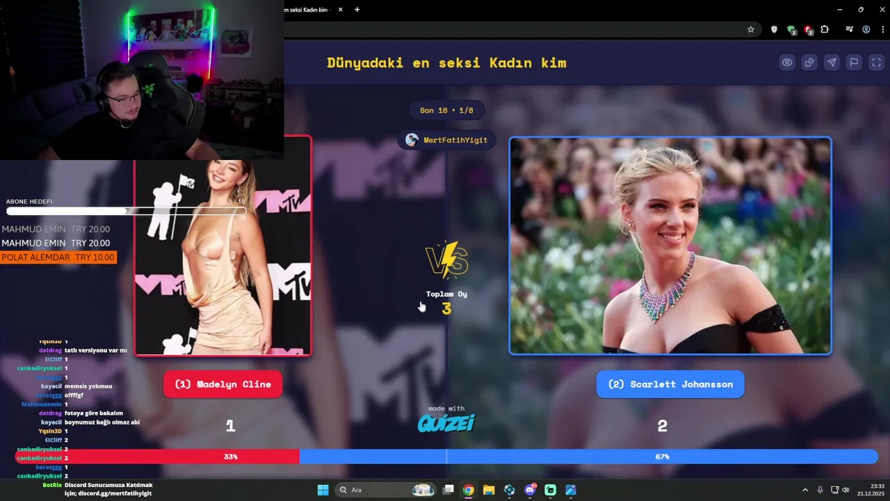This screenshot has height=501, width=890.
Task: Click the shuffle shapes icon in quiz header
Action: (809, 63)
